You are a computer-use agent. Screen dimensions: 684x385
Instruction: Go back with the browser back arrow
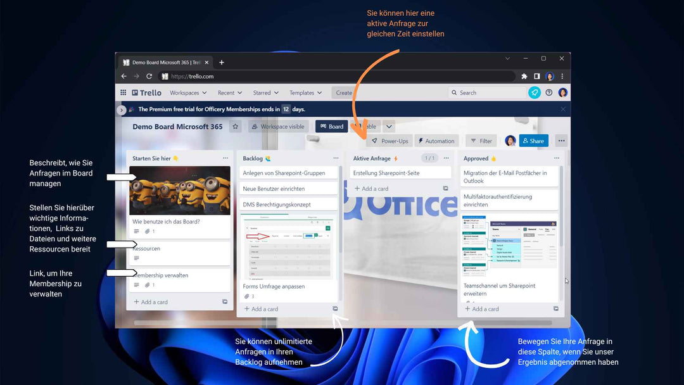pos(124,76)
